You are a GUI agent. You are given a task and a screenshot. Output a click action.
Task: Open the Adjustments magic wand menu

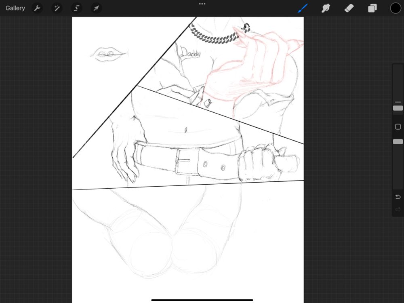pyautogui.click(x=57, y=8)
